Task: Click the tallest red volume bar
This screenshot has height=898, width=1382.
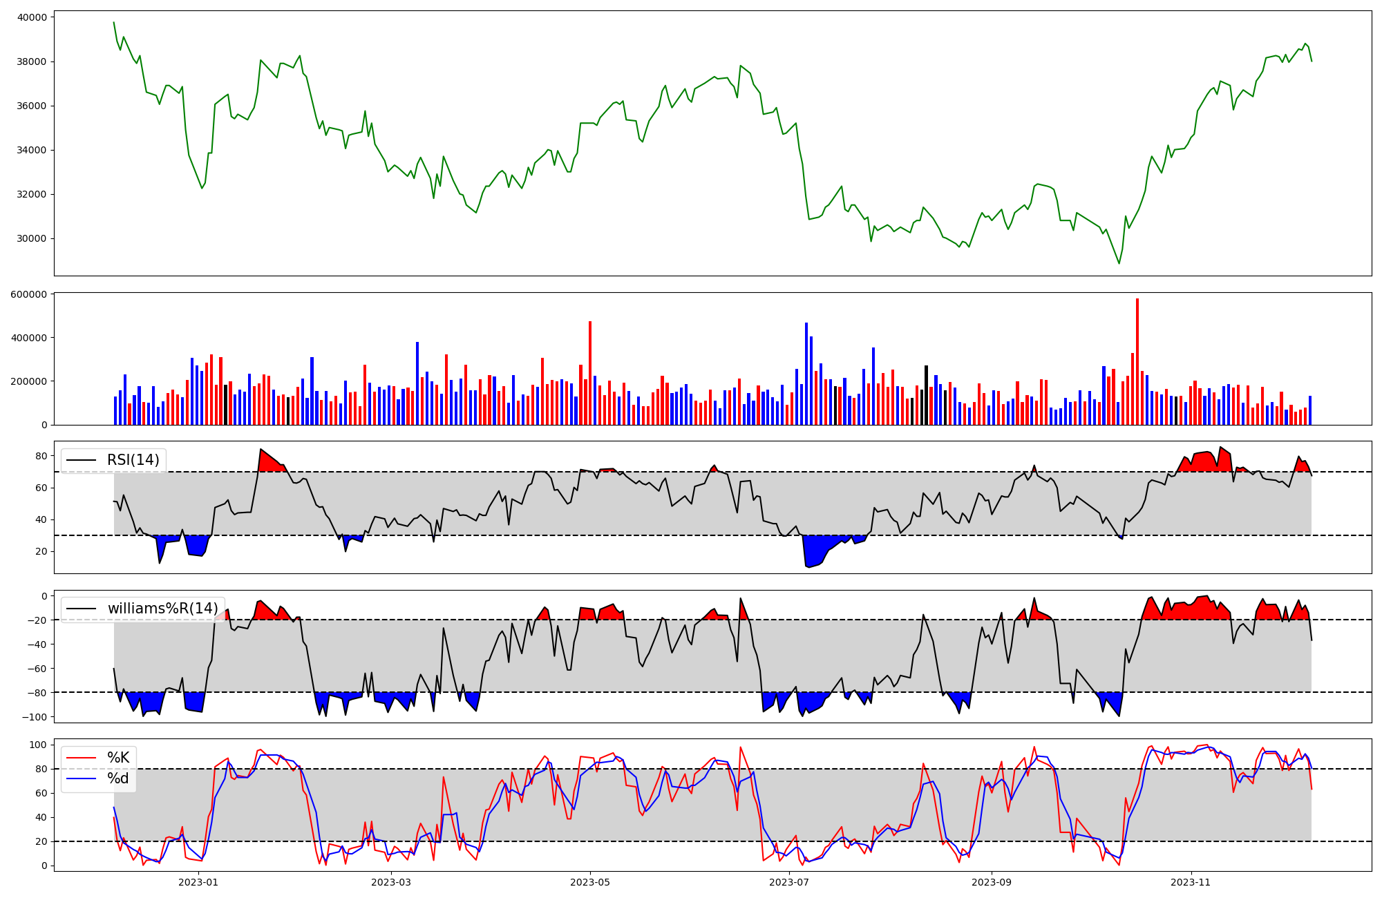Action: tap(1137, 359)
